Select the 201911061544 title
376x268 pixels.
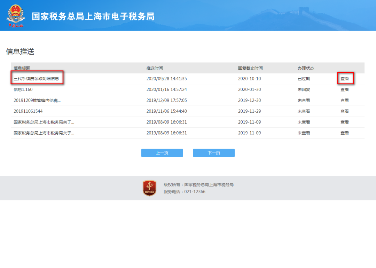click(x=28, y=111)
